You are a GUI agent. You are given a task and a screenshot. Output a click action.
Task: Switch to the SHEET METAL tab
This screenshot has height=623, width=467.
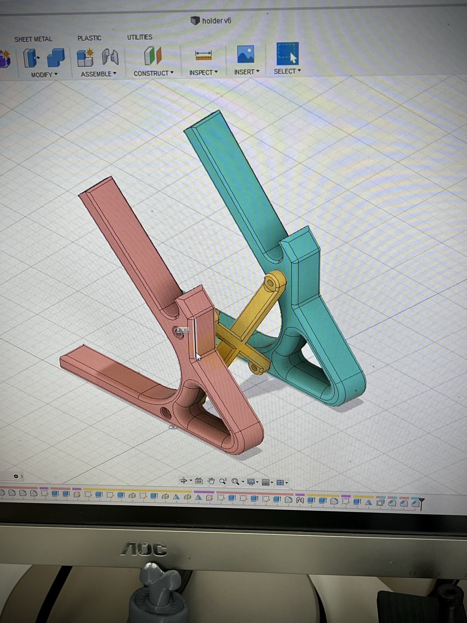coord(33,39)
